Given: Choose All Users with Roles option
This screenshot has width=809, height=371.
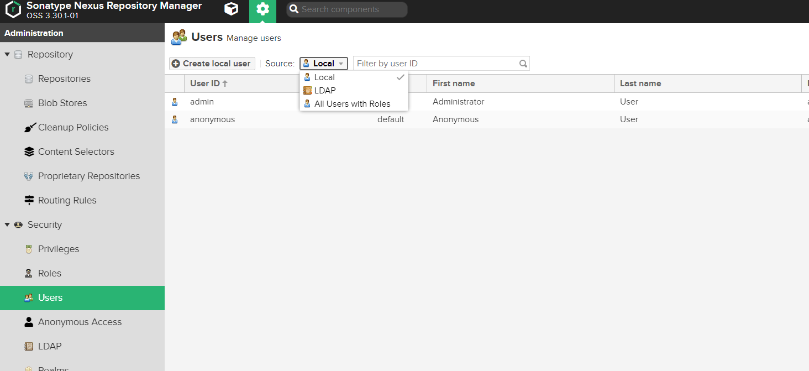Looking at the screenshot, I should (x=352, y=104).
